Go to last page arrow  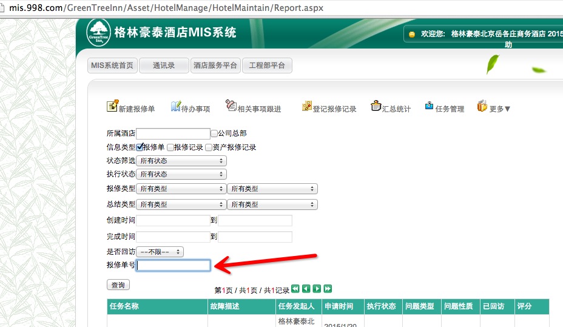click(328, 289)
